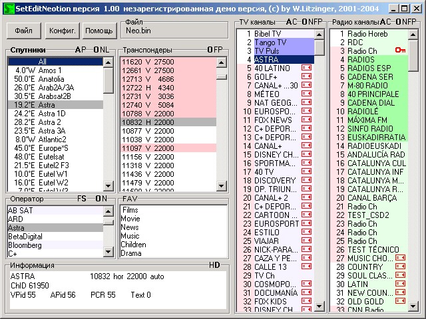The height and width of the screenshot is (319, 426).
Task: Open the Файл menu button
Action: tap(24, 31)
